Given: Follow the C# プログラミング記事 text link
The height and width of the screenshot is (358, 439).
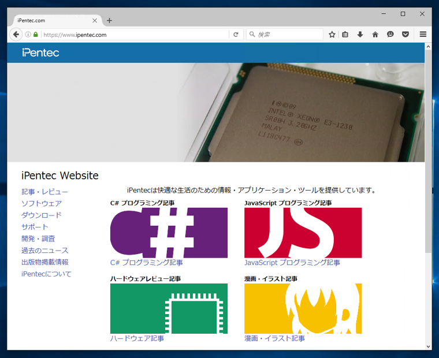Looking at the screenshot, I should pos(146,263).
